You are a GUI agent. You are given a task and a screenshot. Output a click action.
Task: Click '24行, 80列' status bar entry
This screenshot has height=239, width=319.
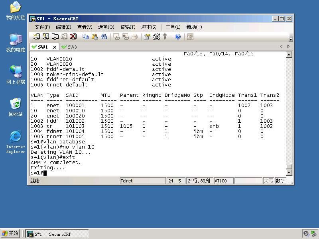199,181
